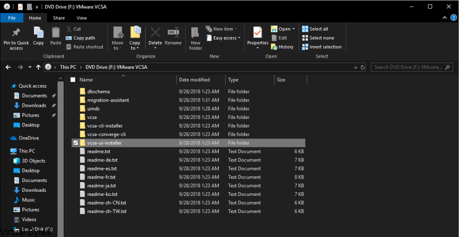Click Invert selection in ribbon

click(322, 47)
